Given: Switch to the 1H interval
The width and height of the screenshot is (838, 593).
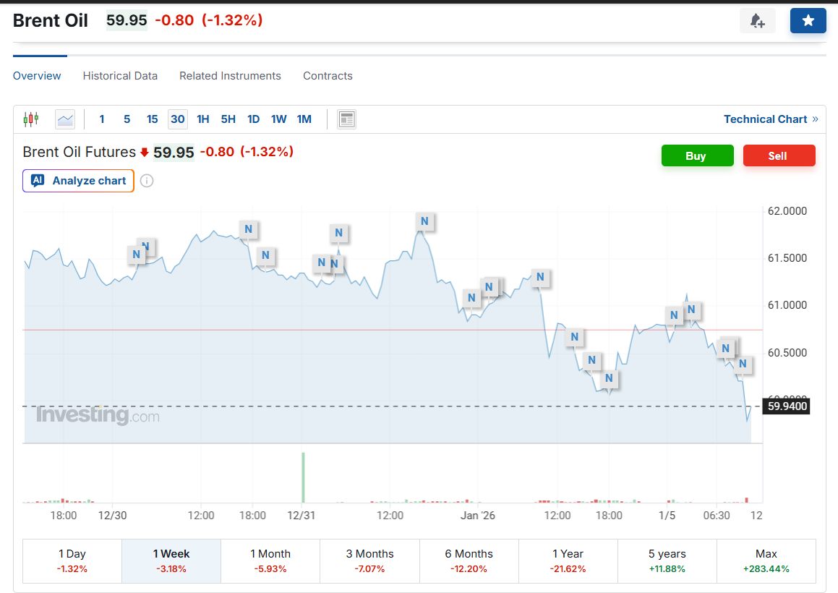Looking at the screenshot, I should tap(202, 119).
